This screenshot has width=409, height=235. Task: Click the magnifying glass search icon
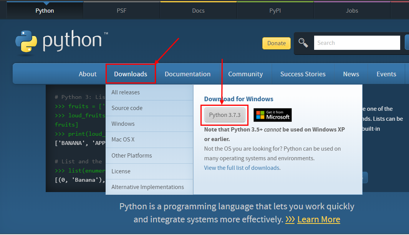(x=303, y=43)
